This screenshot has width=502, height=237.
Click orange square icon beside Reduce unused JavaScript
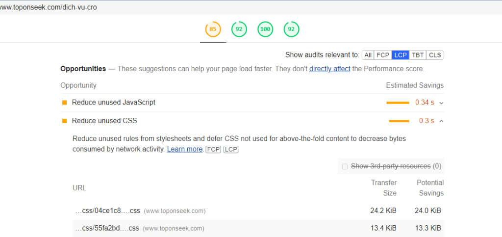[64, 103]
